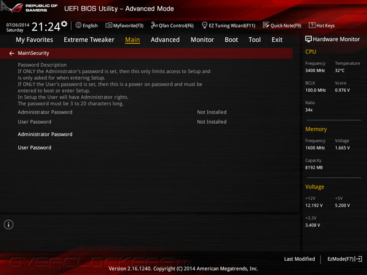This screenshot has width=367, height=275.
Task: Switch to EzMode(F7)
Action: tap(341, 259)
